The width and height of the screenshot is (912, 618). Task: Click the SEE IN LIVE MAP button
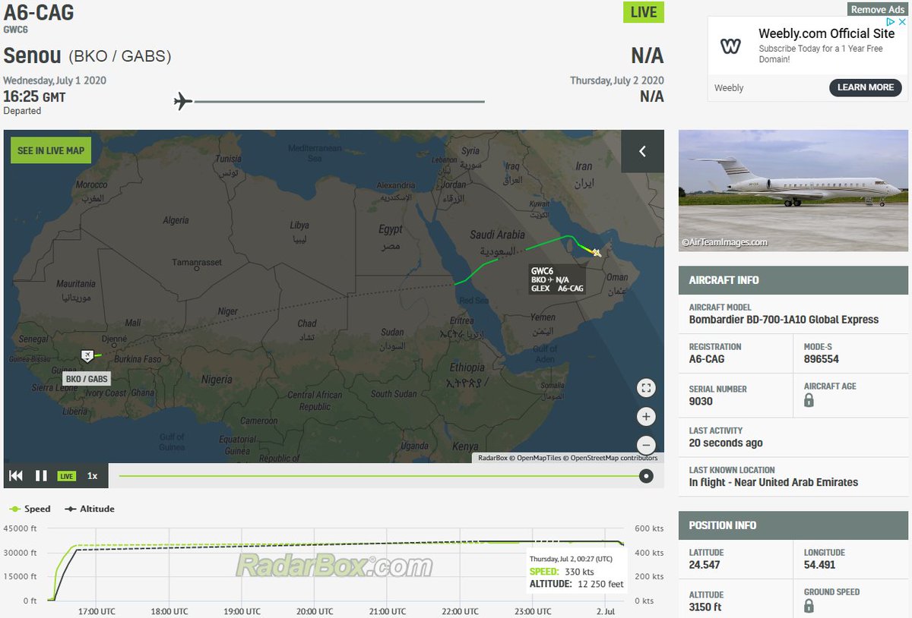tap(51, 150)
